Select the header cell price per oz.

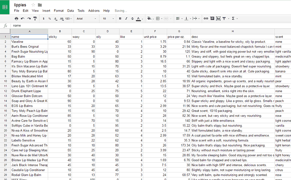179,37
